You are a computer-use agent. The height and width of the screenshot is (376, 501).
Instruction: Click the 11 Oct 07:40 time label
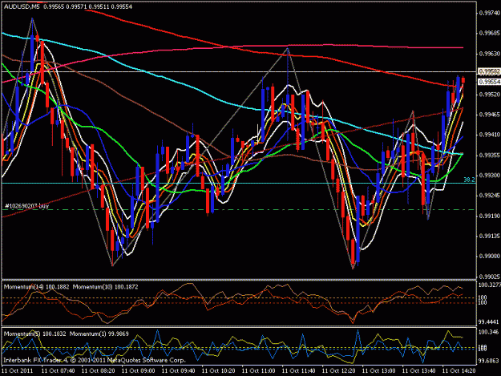pyautogui.click(x=58, y=371)
